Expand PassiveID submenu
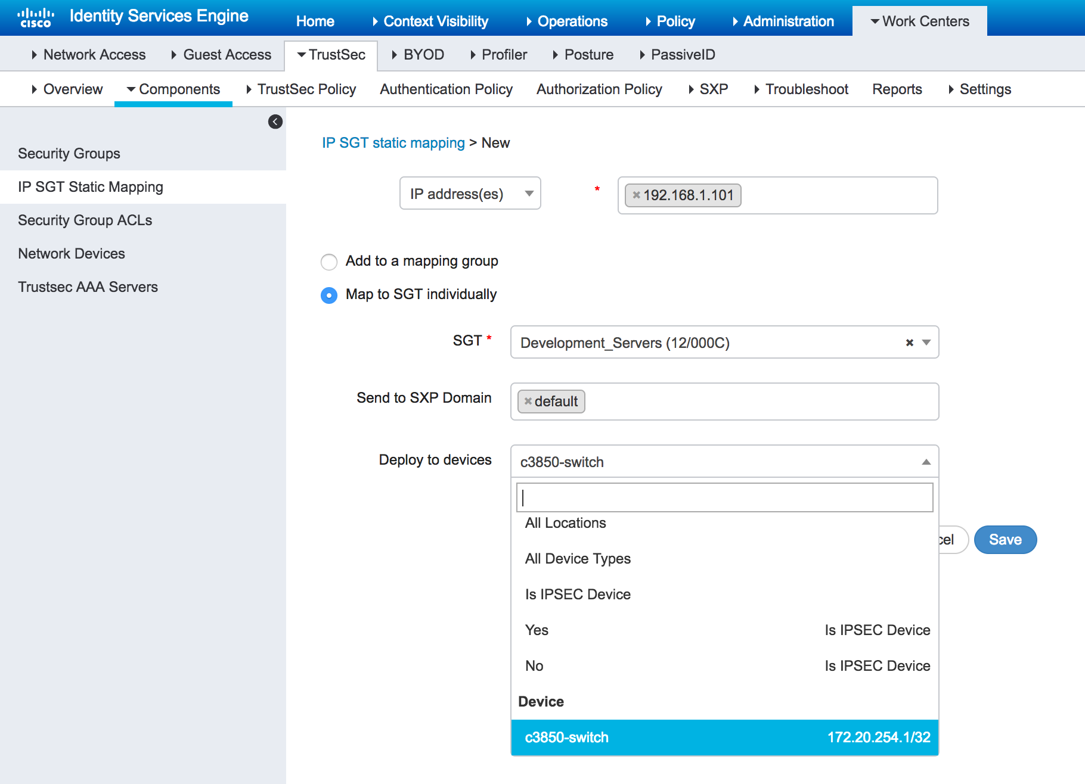The image size is (1085, 784). tap(677, 55)
